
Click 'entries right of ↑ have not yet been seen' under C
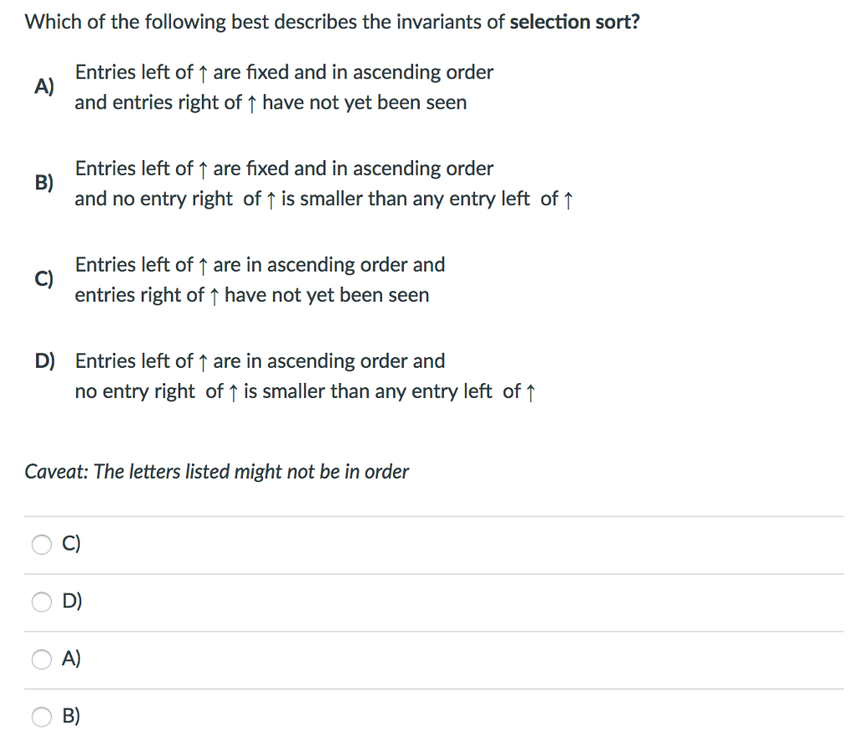click(x=251, y=295)
